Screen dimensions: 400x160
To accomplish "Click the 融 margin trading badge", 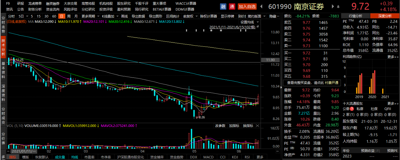I will [x=223, y=6].
